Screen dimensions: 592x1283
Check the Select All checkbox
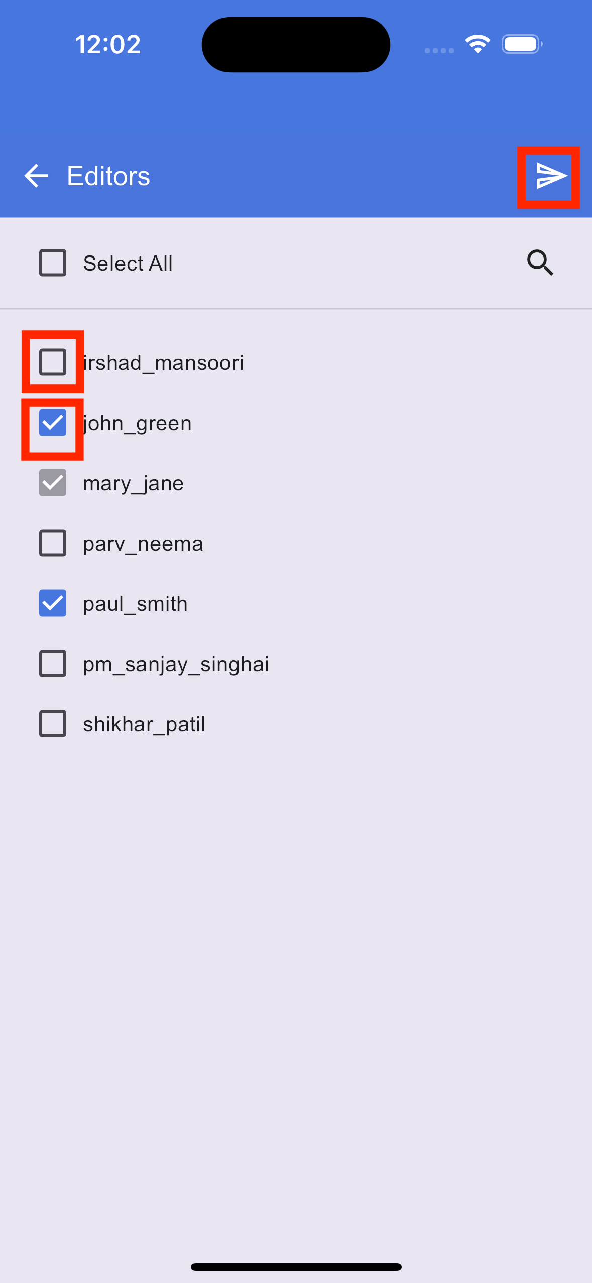53,263
